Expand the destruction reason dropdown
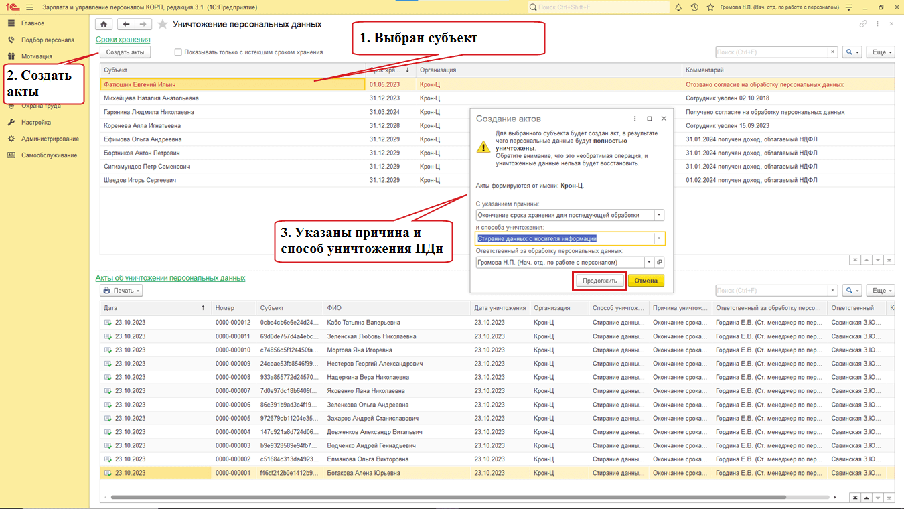 [x=659, y=215]
